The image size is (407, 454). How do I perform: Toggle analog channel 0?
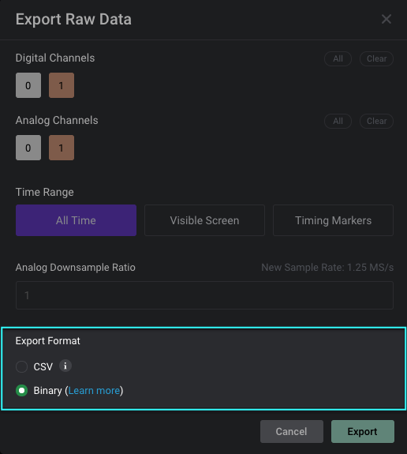[28, 148]
